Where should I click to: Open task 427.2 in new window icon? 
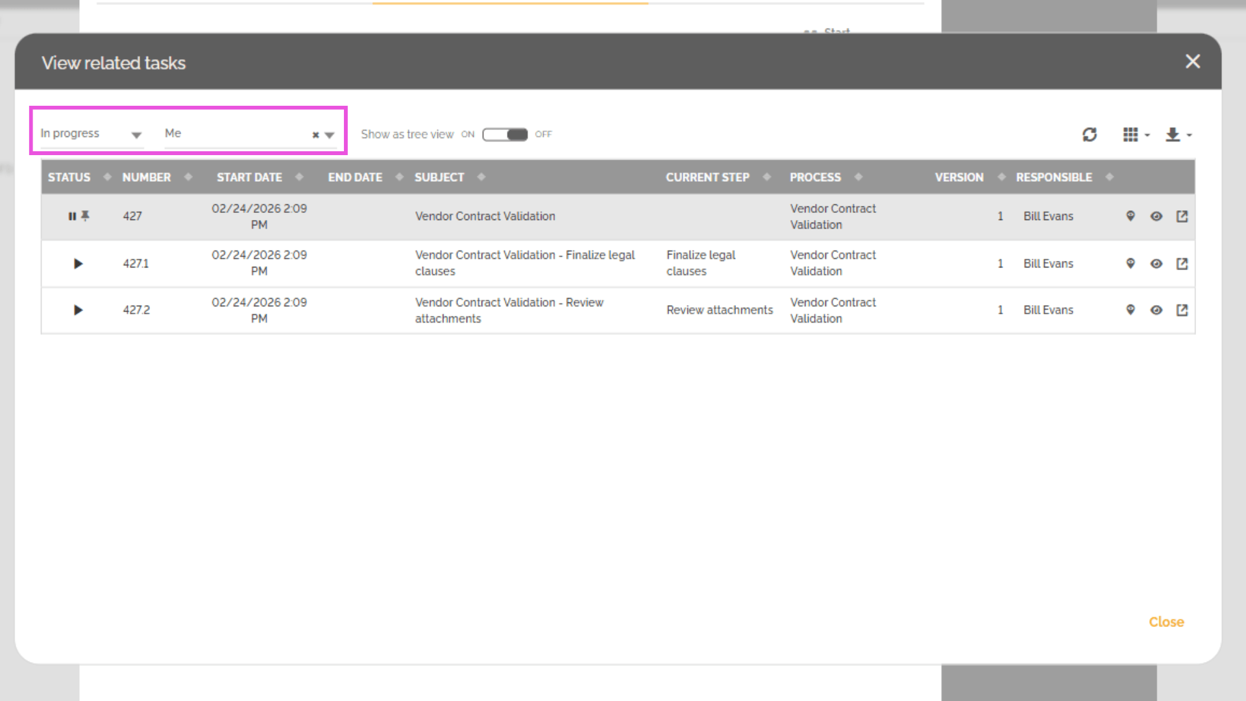coord(1182,310)
